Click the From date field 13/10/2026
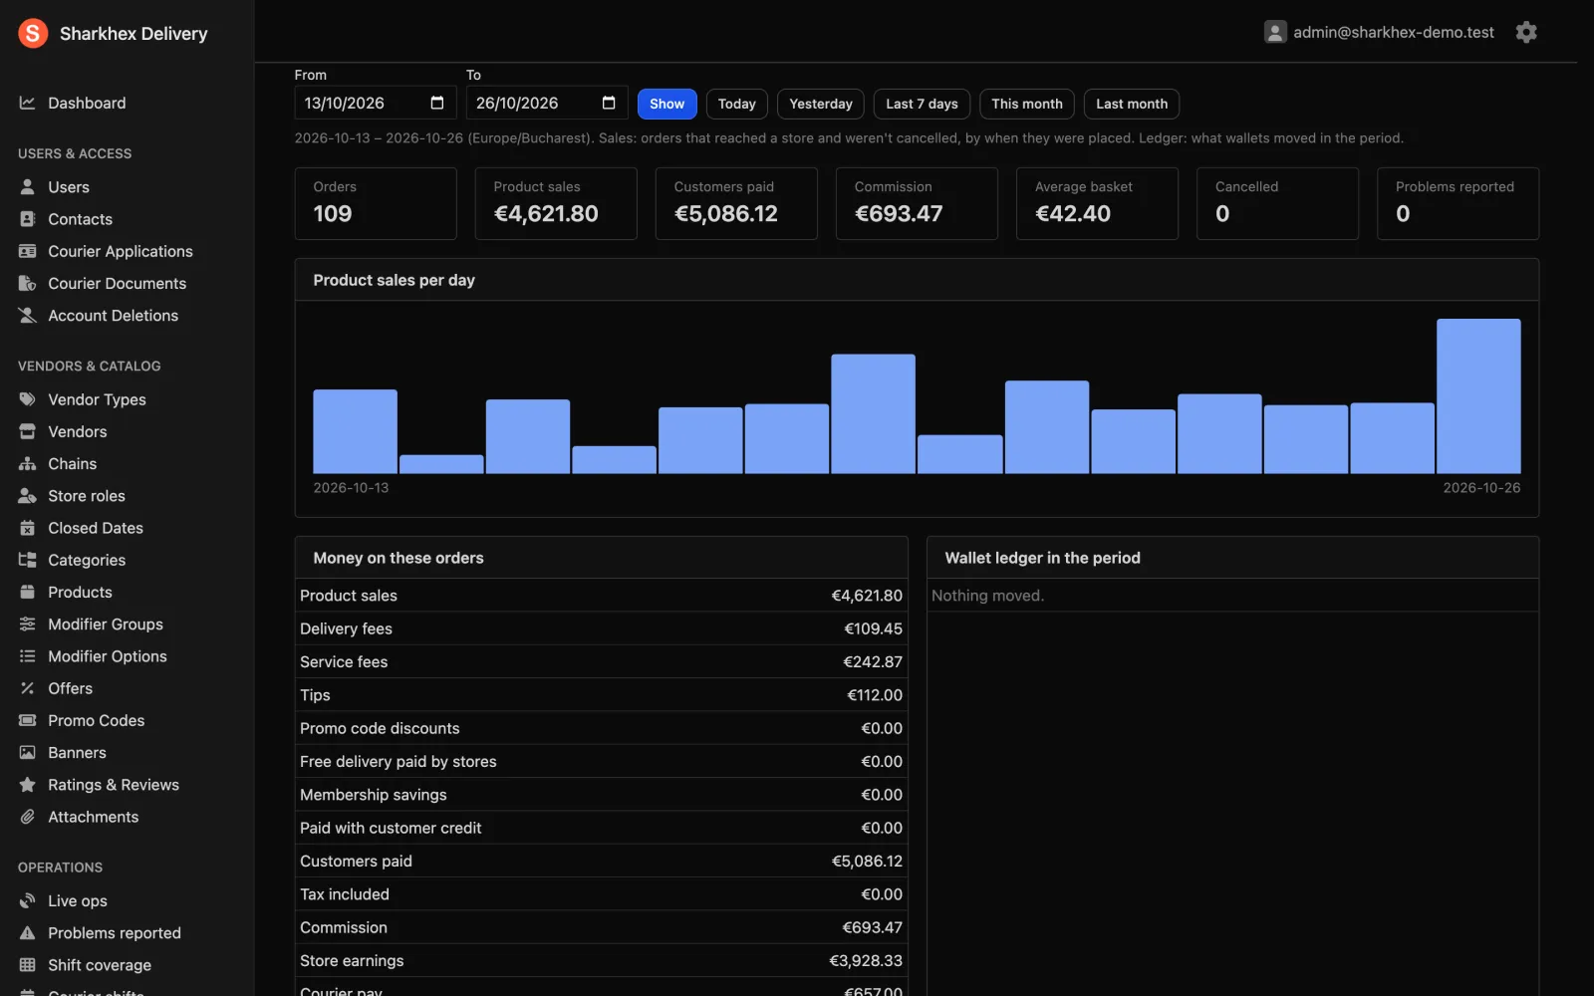This screenshot has height=996, width=1594. point(375,103)
